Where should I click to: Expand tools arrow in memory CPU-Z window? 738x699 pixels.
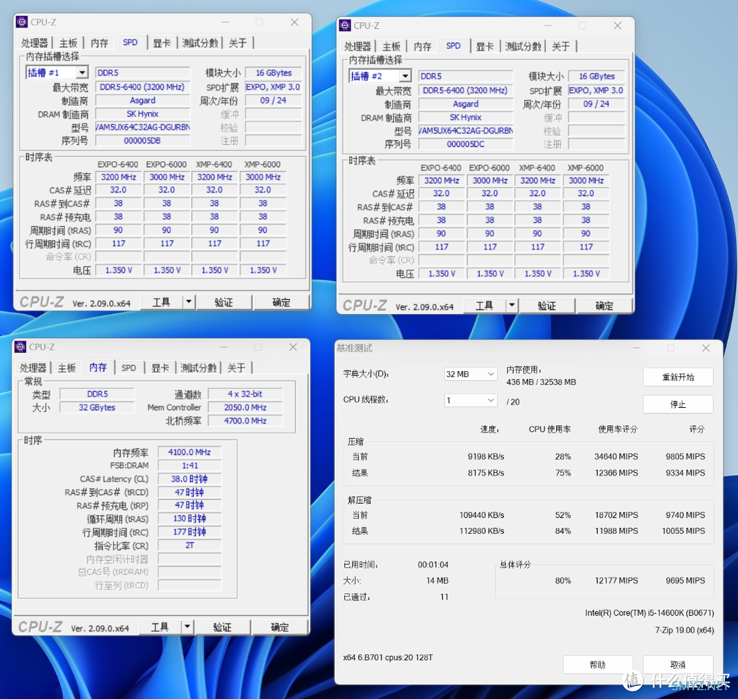click(x=187, y=627)
